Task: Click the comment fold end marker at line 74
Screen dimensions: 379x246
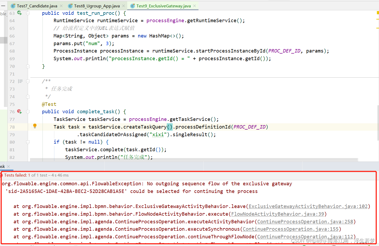Action: [28, 97]
